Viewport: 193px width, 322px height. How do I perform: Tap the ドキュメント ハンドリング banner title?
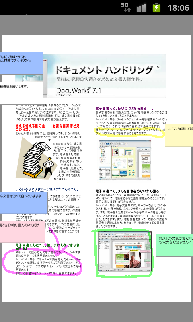[104, 70]
